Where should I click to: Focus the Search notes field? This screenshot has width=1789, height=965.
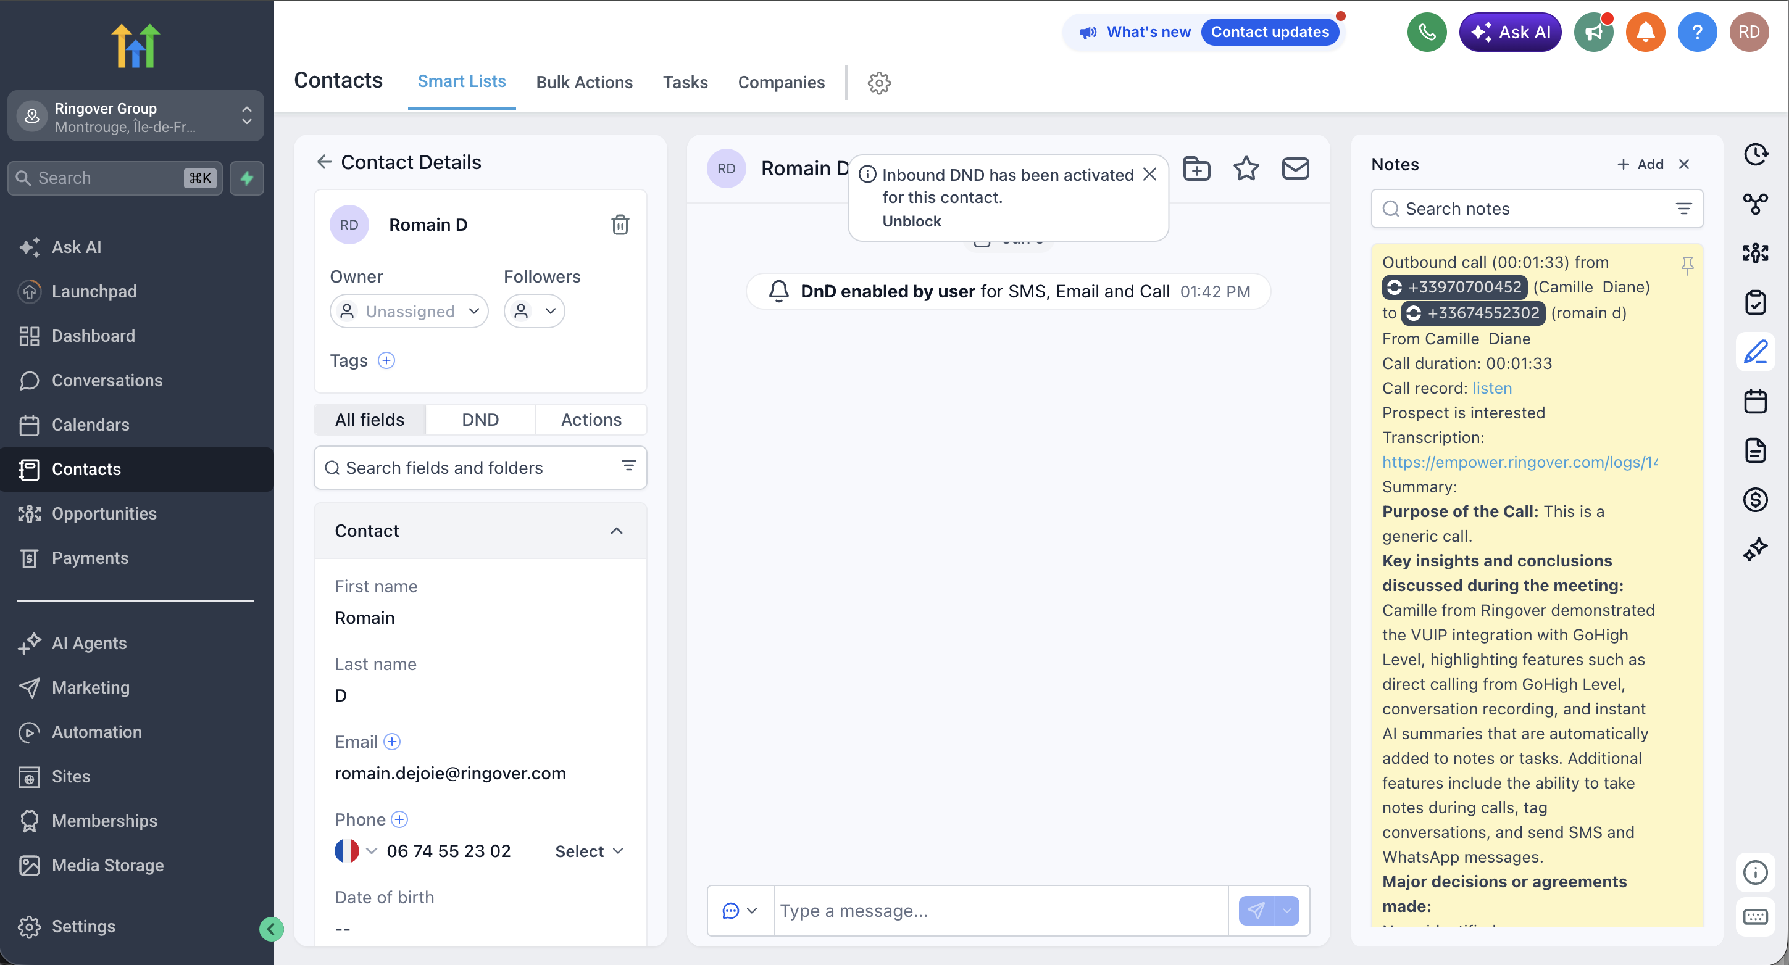[1537, 209]
